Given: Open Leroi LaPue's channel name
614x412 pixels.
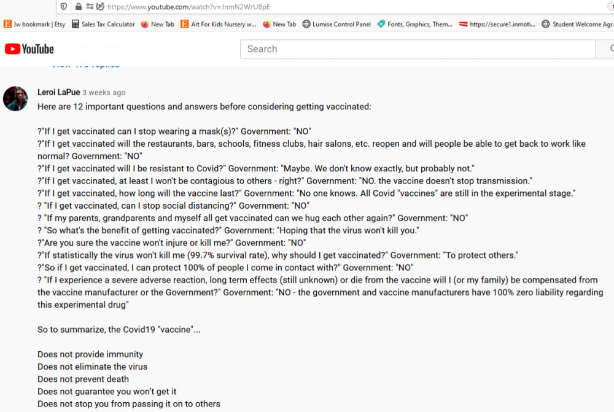Looking at the screenshot, I should click(x=58, y=92).
